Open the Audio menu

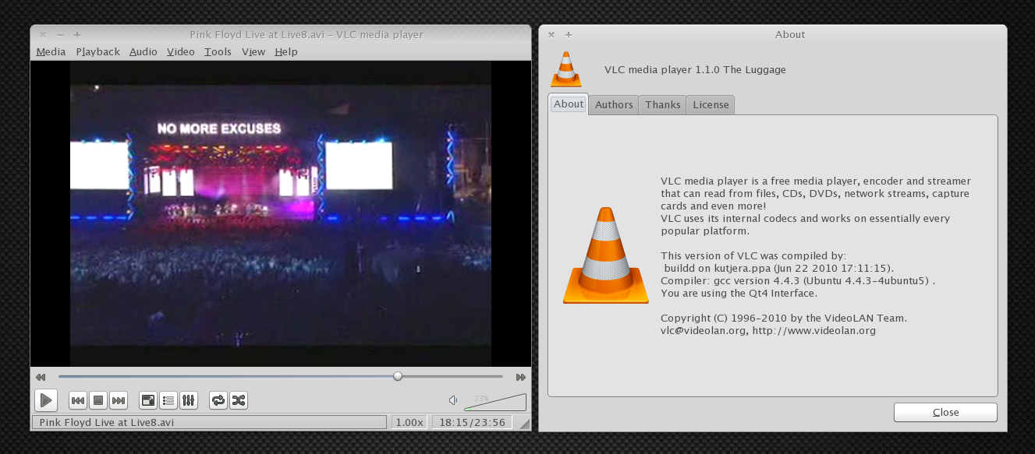coord(144,51)
